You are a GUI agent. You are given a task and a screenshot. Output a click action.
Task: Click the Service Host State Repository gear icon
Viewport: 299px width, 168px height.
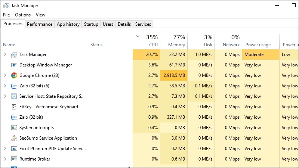click(x=14, y=96)
